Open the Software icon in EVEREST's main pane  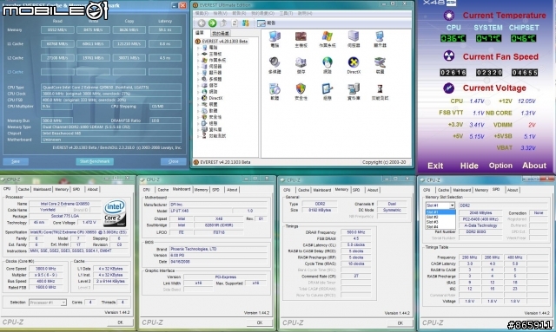[x=275, y=88]
